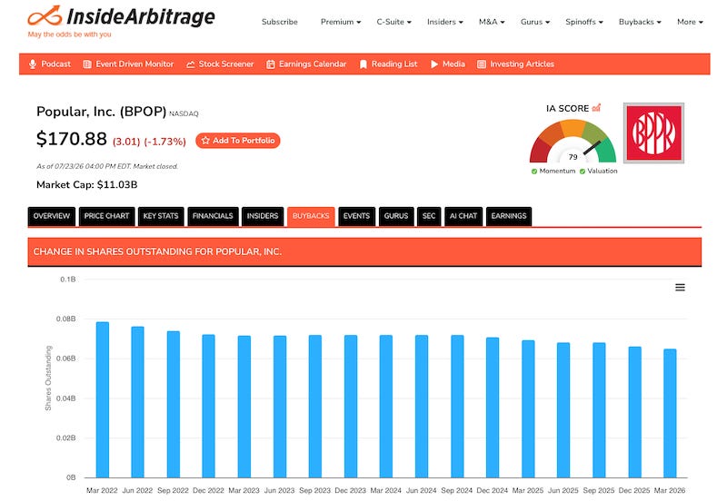
Task: Expand the Buybacks dropdown menu
Action: click(640, 22)
